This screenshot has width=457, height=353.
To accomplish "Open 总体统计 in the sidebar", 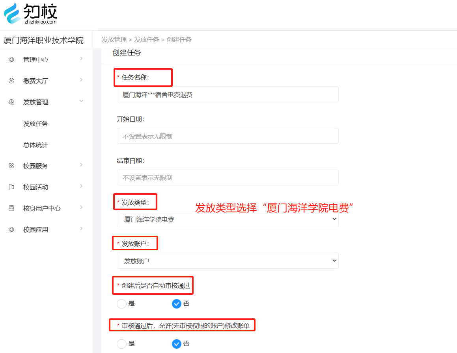I will [x=35, y=145].
